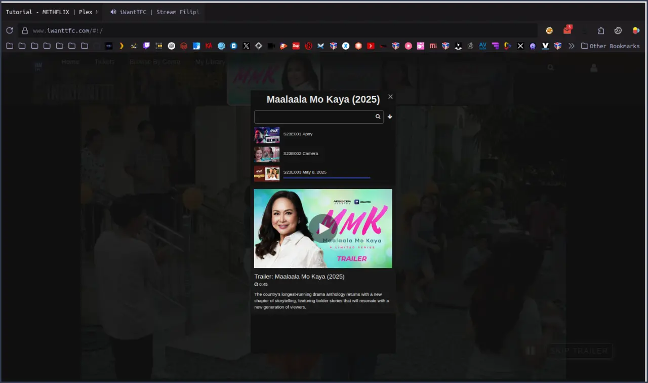Expand hidden bookmarks with the » chevron
648x383 pixels.
click(572, 46)
